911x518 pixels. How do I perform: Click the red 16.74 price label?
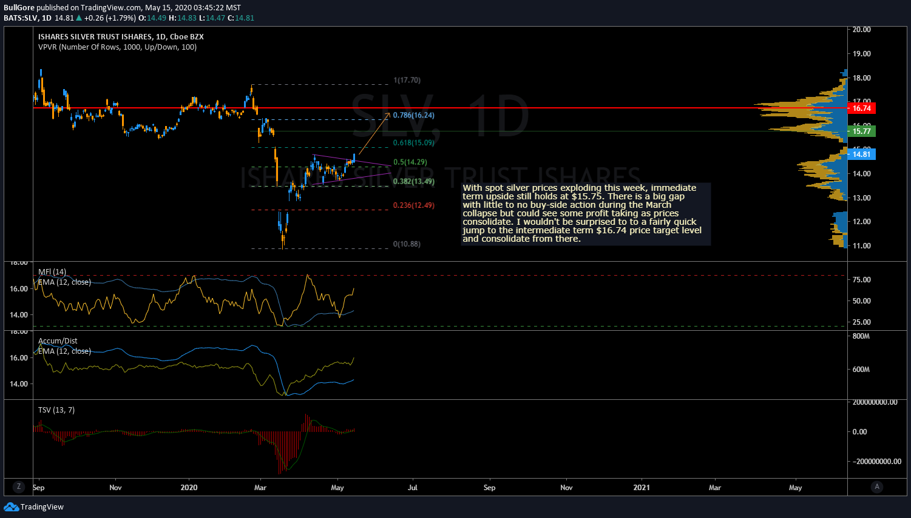861,108
